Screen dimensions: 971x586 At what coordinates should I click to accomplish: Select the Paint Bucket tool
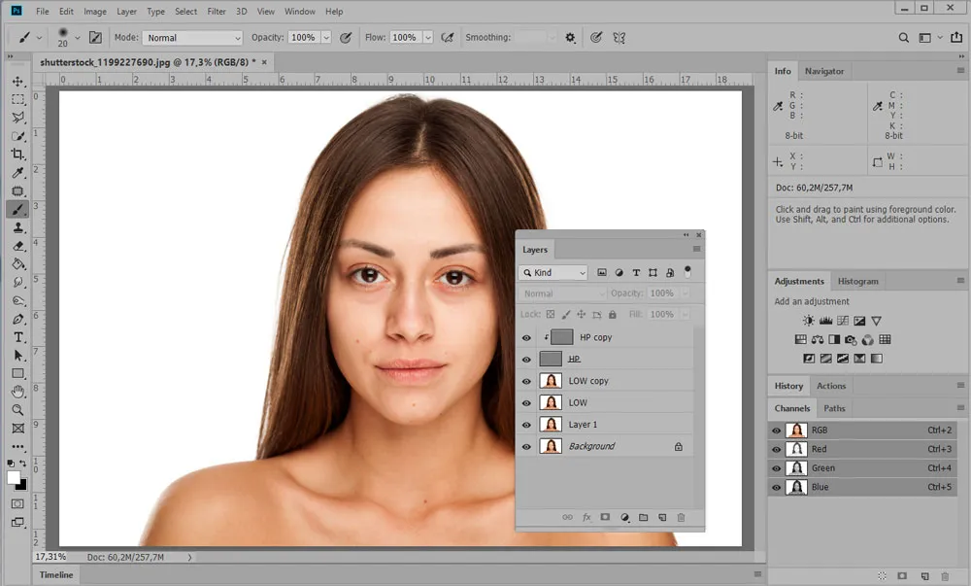tap(17, 264)
